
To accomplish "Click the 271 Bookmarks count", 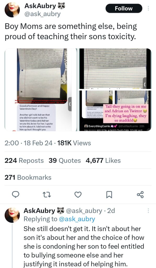I will 28,177.
